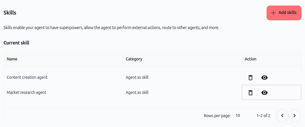Sort by the Name column header
The width and height of the screenshot is (305, 127).
12,59
